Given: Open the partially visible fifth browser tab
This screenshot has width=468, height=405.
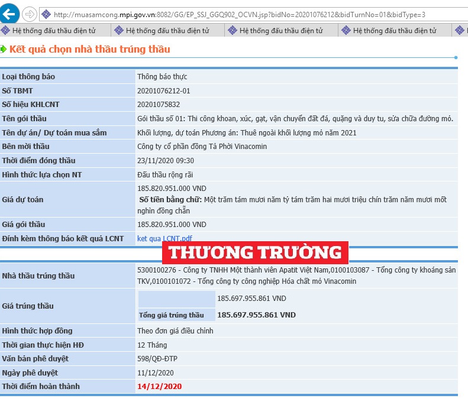Looking at the screenshot, I should click(460, 30).
